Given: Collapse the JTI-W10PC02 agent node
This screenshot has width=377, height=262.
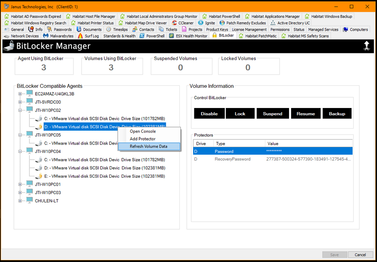Looking at the screenshot, I should (20, 110).
